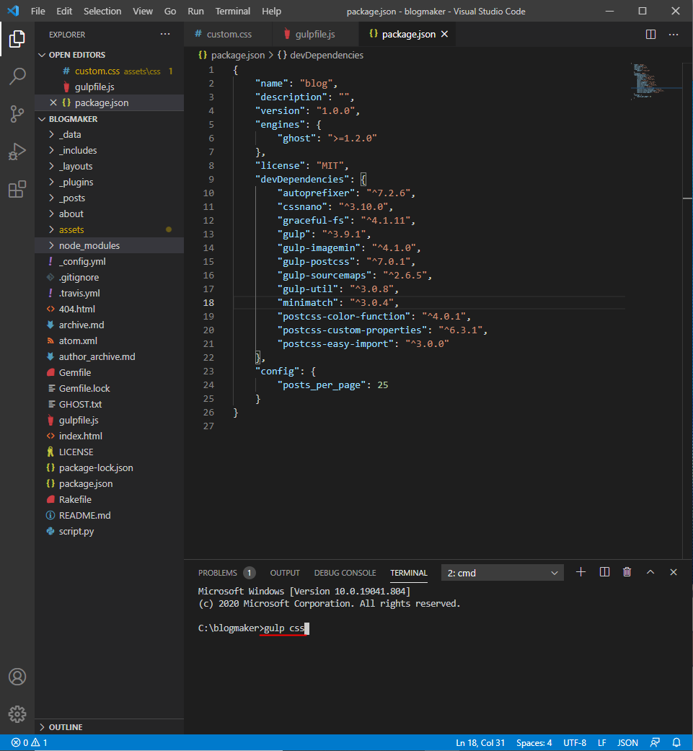Open the Manage gear icon

pos(17,714)
